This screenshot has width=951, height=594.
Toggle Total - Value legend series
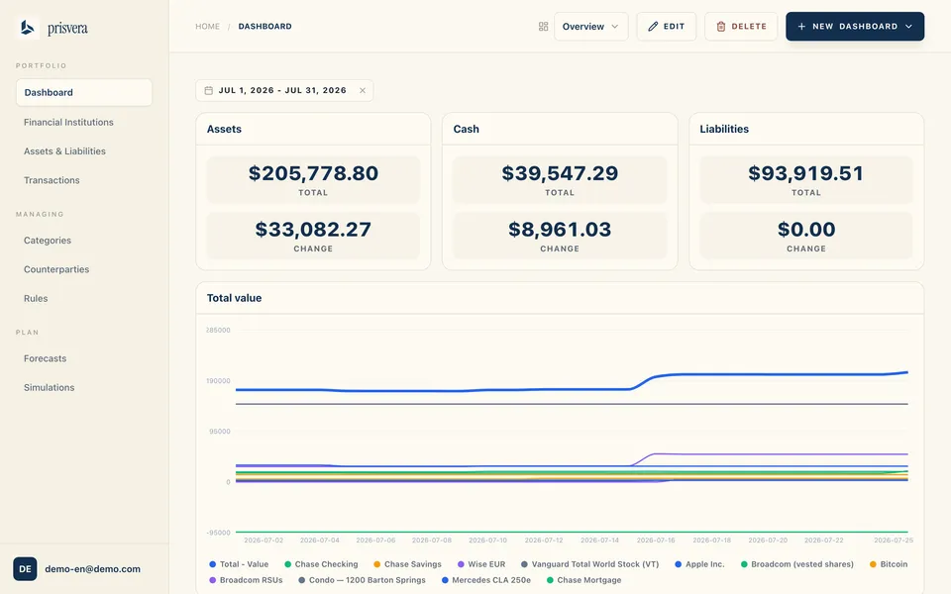tap(239, 564)
